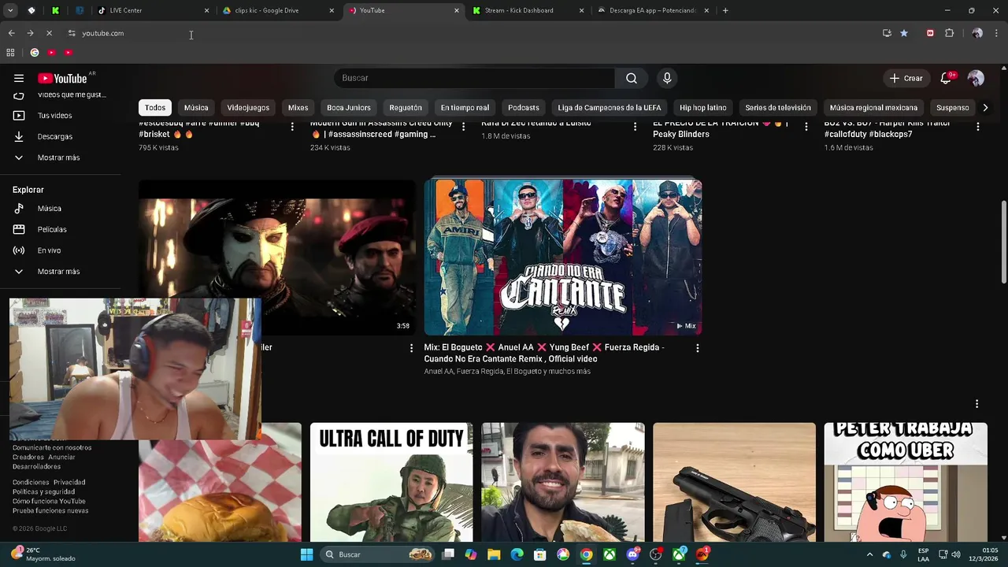Open Cómo funciona YouTube footer link

coord(49,501)
